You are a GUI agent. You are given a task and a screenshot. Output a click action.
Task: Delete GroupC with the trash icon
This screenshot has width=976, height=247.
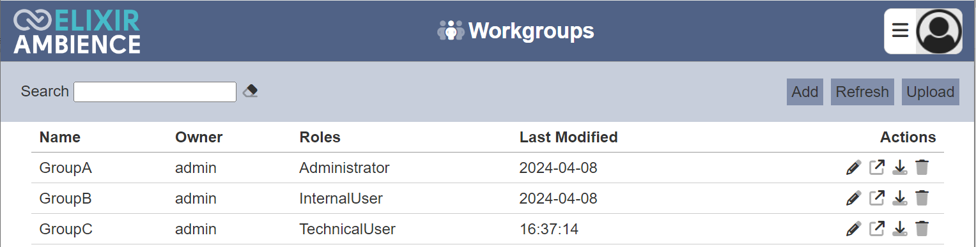coord(922,228)
